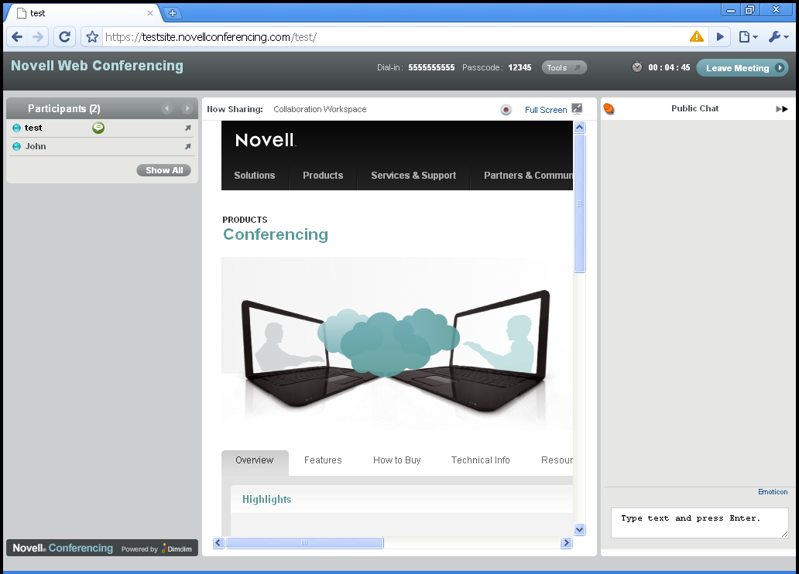Switch to the Features tab
This screenshot has height=574, width=799.
click(x=323, y=460)
